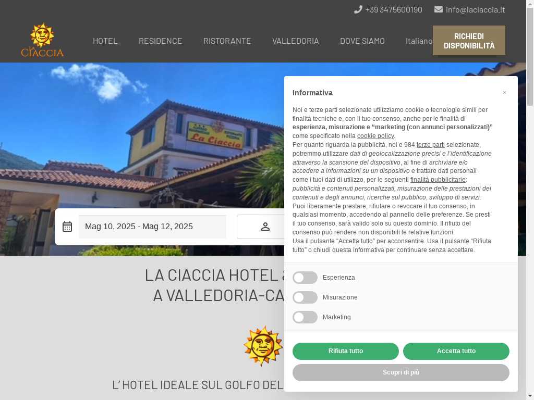
Task: Click the Accetta tutto button
Action: 456,351
